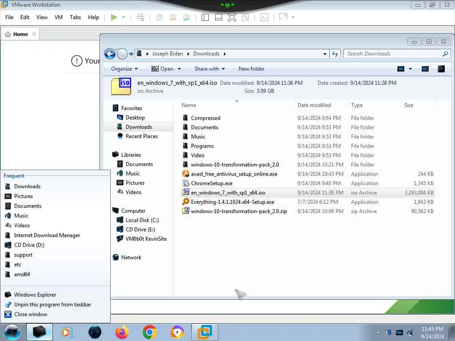Launch Google Chrome from the taskbar
The height and width of the screenshot is (341, 455).
149,332
